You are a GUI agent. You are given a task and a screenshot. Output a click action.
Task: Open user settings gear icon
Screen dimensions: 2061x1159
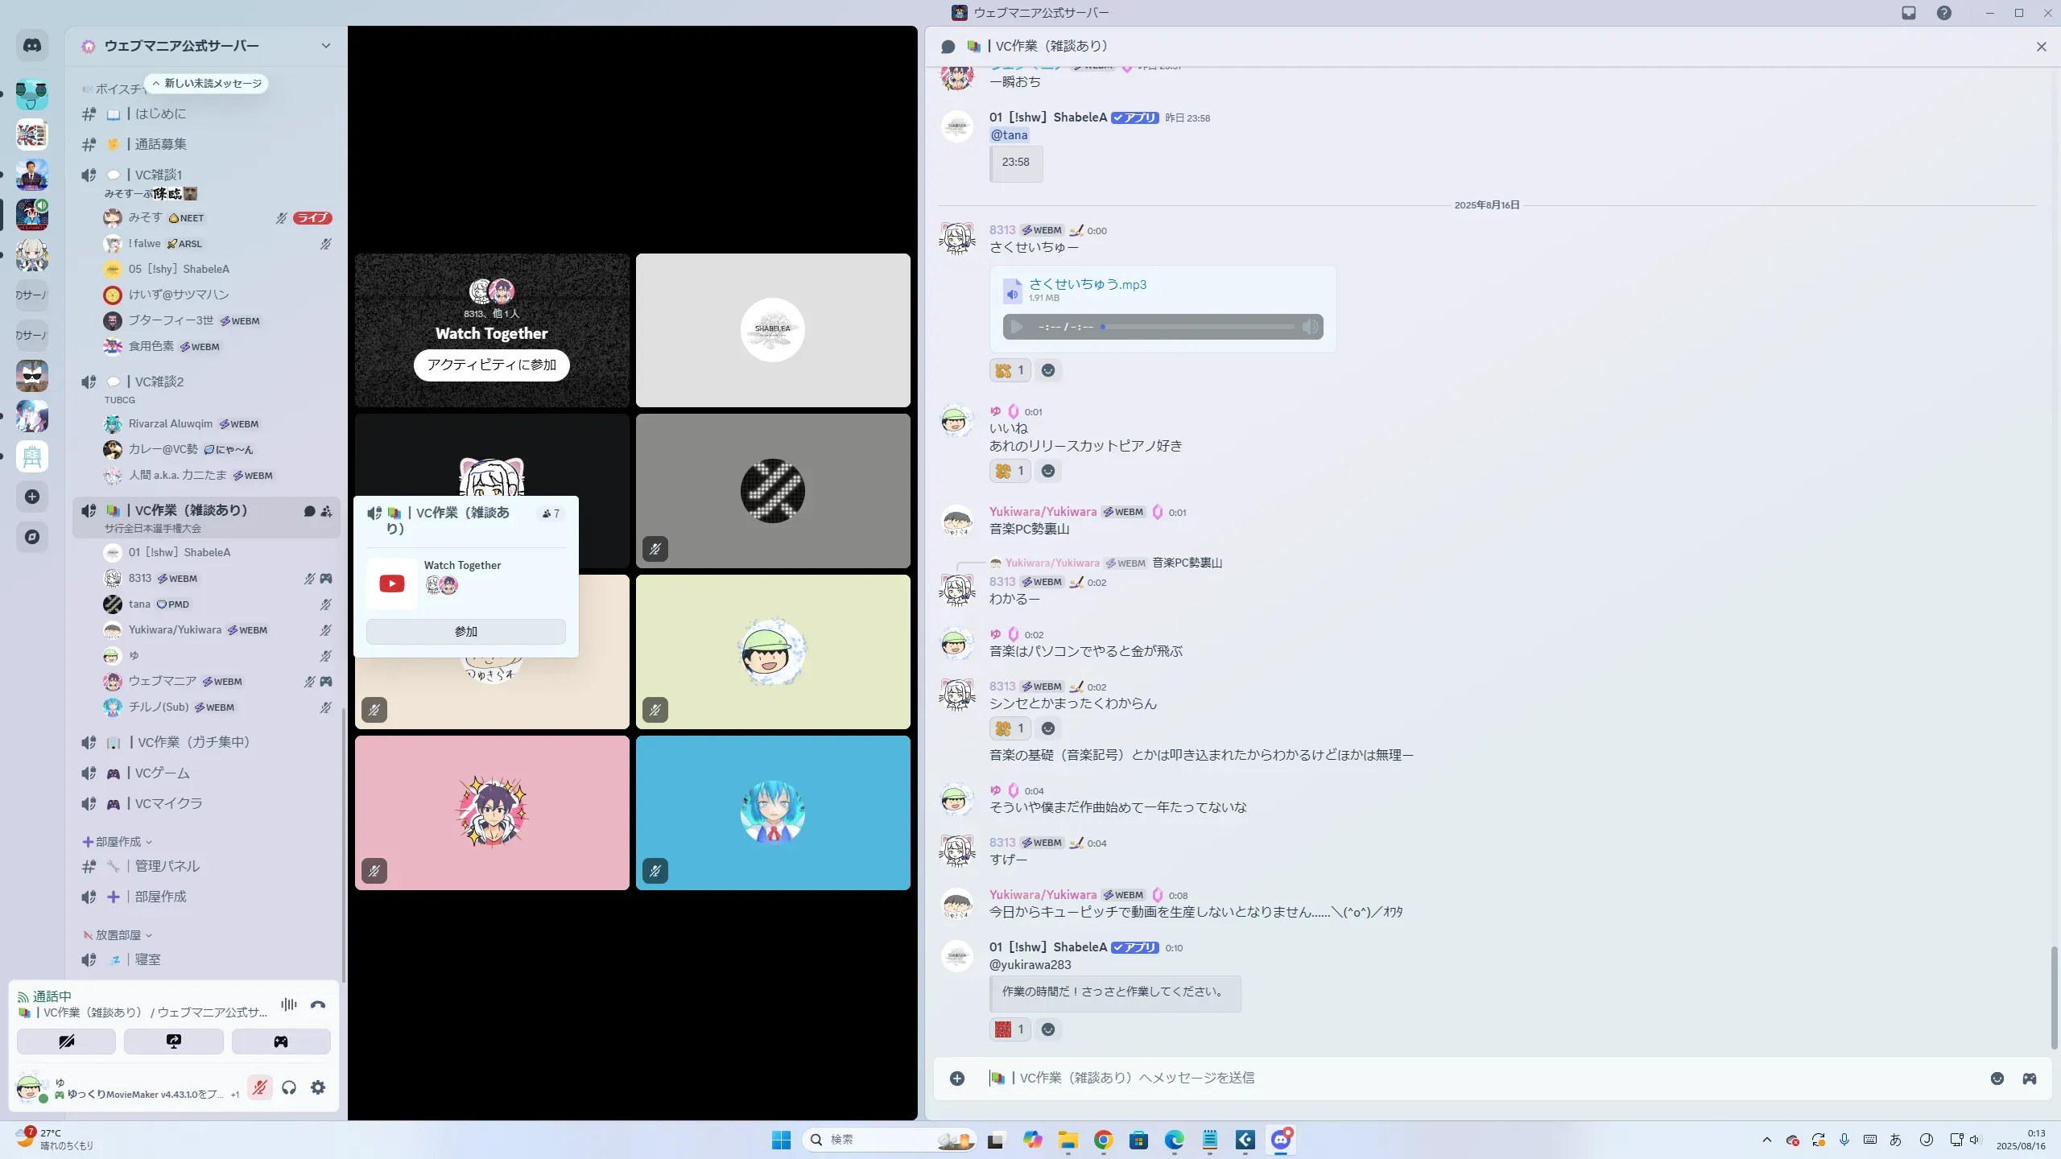click(x=318, y=1087)
